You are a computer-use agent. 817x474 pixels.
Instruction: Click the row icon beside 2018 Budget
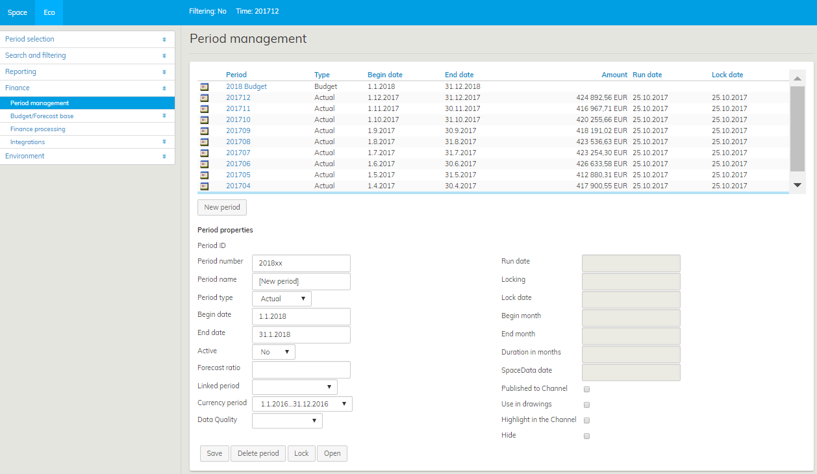point(205,86)
